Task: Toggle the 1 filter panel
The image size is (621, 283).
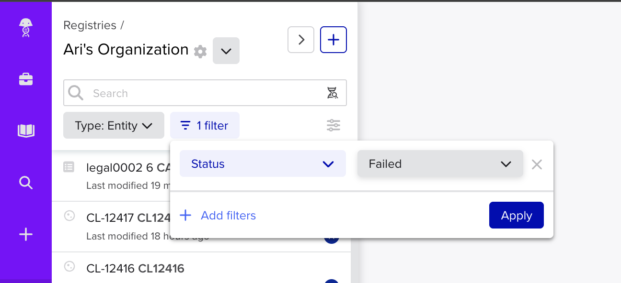Action: point(205,125)
